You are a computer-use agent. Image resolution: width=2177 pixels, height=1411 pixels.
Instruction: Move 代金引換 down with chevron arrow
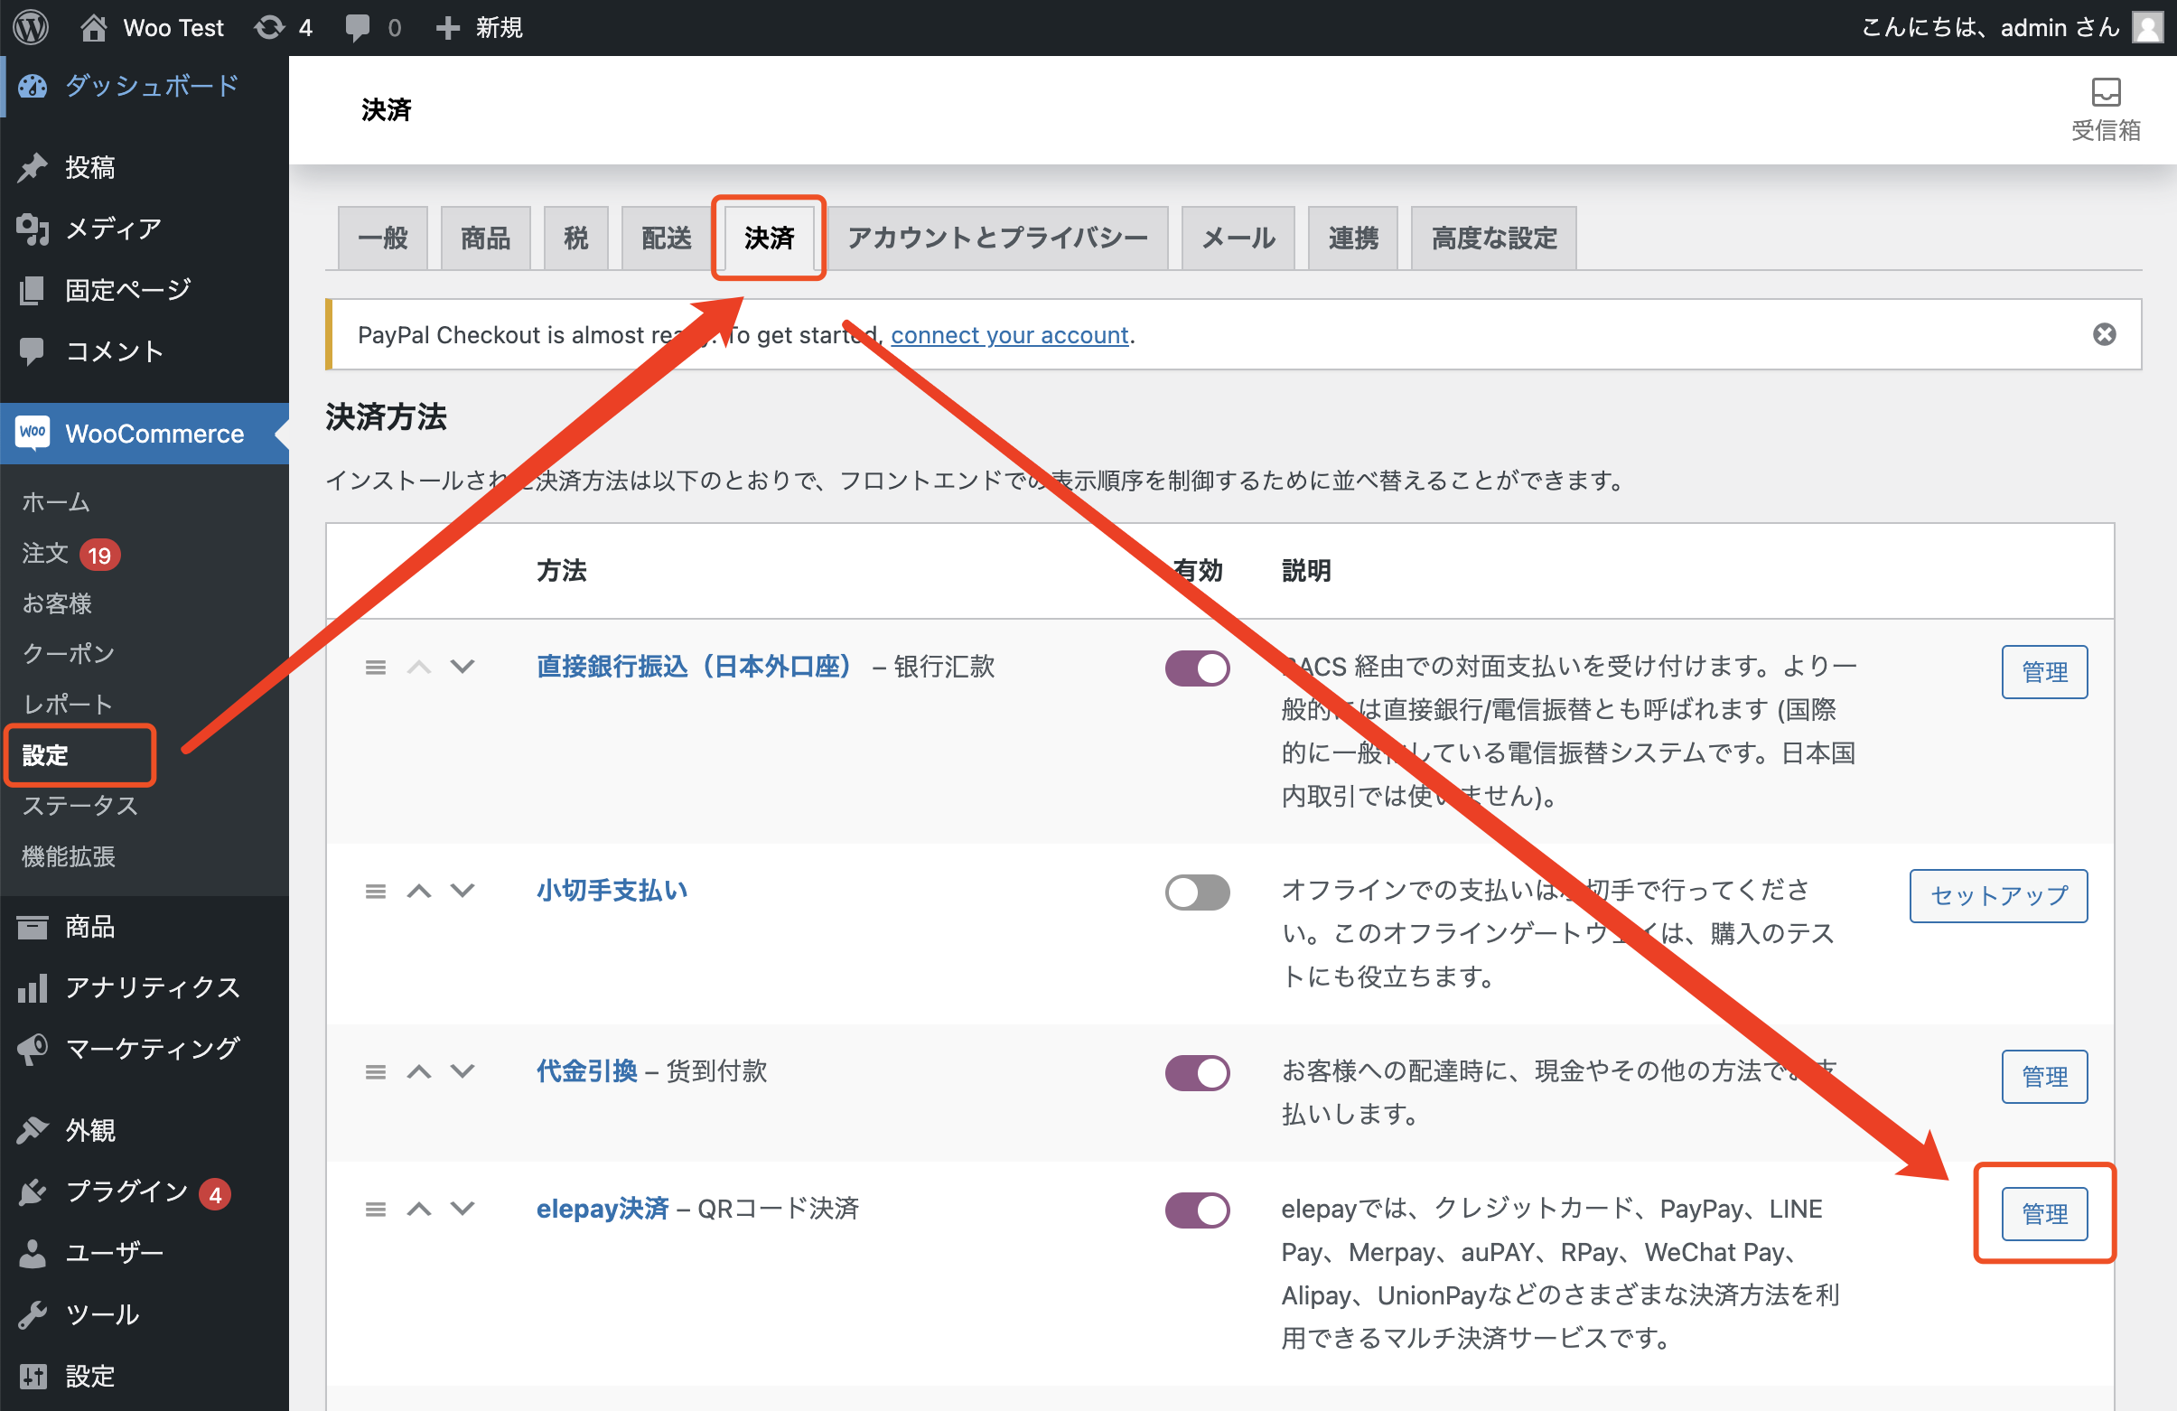(462, 1070)
